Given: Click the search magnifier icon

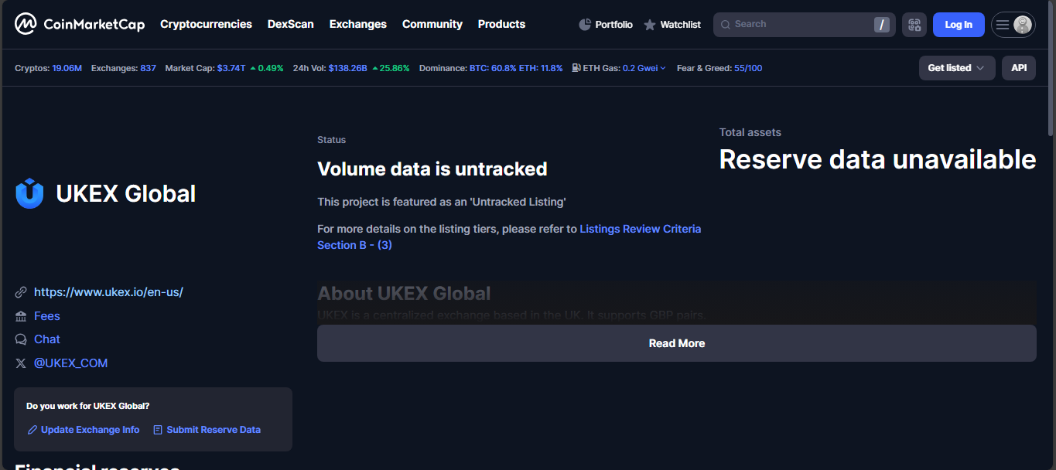Looking at the screenshot, I should (726, 25).
